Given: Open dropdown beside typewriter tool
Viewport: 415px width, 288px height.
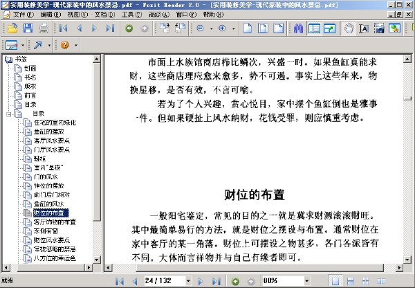Looking at the screenshot, I should [23, 45].
